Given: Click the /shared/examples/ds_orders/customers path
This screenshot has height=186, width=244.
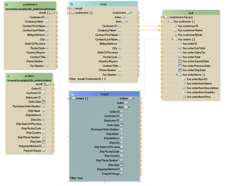Looking at the screenshot, I should click(x=30, y=9).
